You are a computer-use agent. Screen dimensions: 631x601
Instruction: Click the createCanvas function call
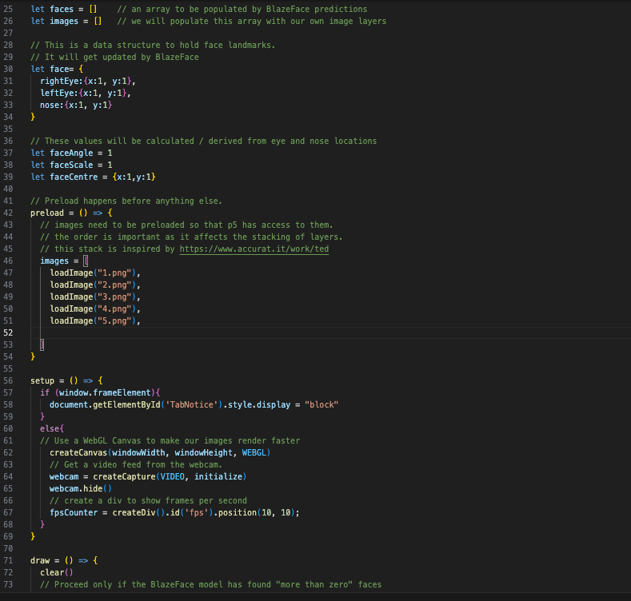pyautogui.click(x=79, y=452)
